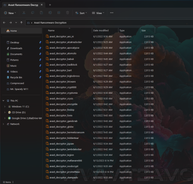Click the Copy icon in toolbar

tap(32, 13)
